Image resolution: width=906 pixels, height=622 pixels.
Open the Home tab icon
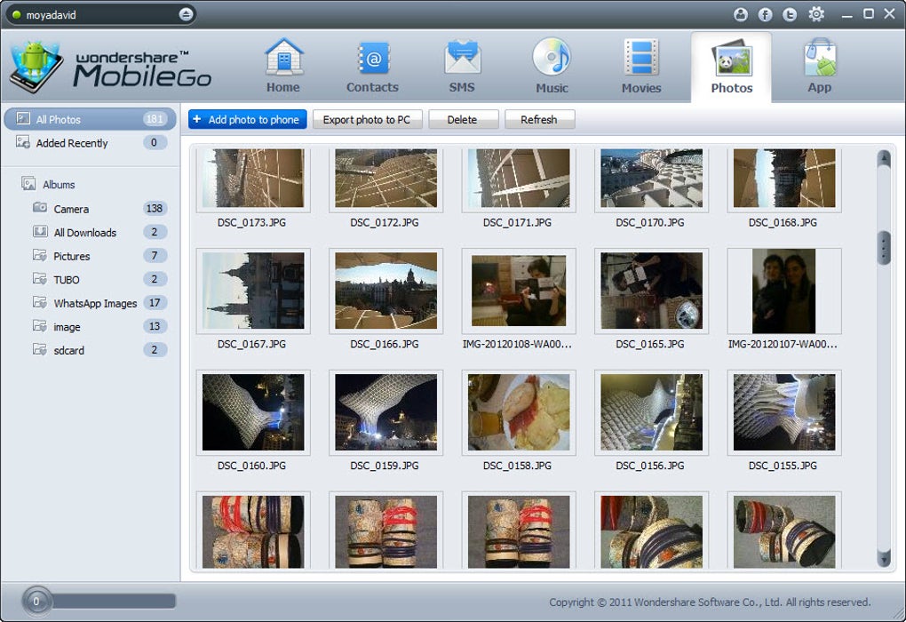coord(283,57)
